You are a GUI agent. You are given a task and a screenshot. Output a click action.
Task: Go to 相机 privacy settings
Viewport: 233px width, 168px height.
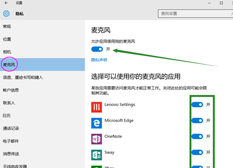point(42,52)
